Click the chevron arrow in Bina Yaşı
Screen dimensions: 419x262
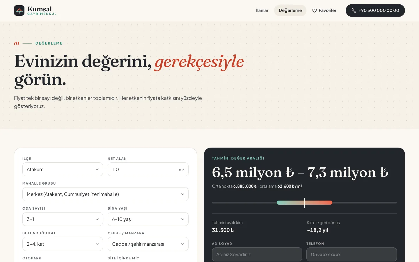click(183, 219)
